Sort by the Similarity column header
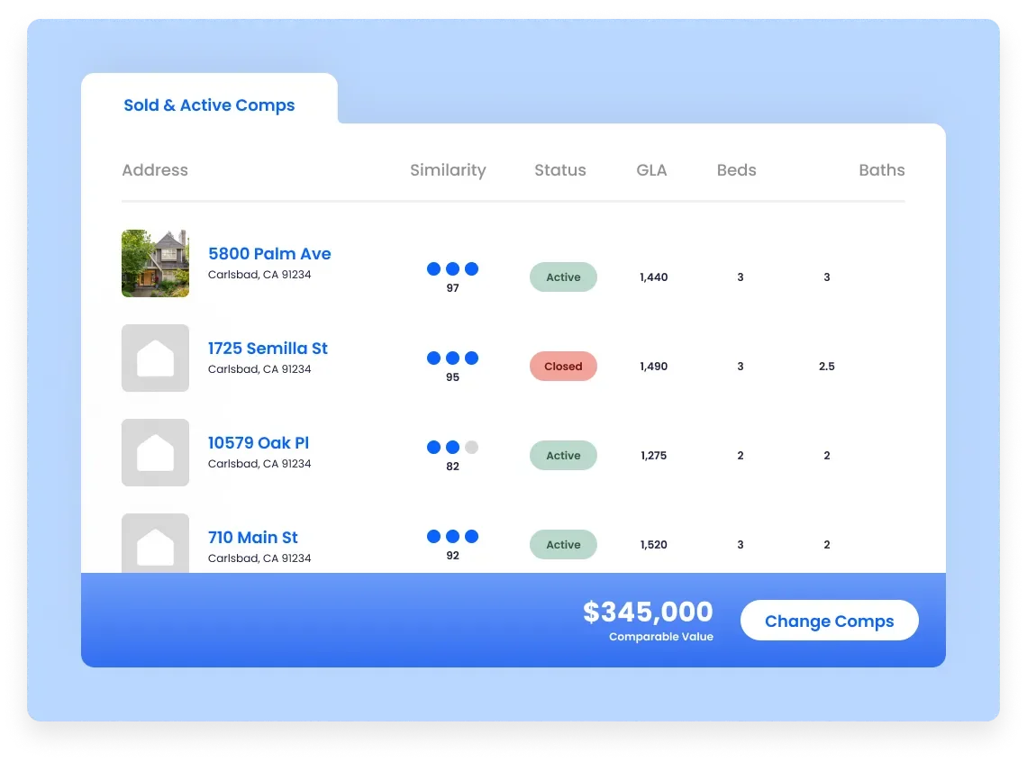This screenshot has width=1027, height=762. tap(448, 170)
